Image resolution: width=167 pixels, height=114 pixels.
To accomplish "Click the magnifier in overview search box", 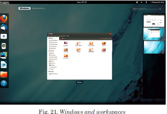I will [160, 8].
